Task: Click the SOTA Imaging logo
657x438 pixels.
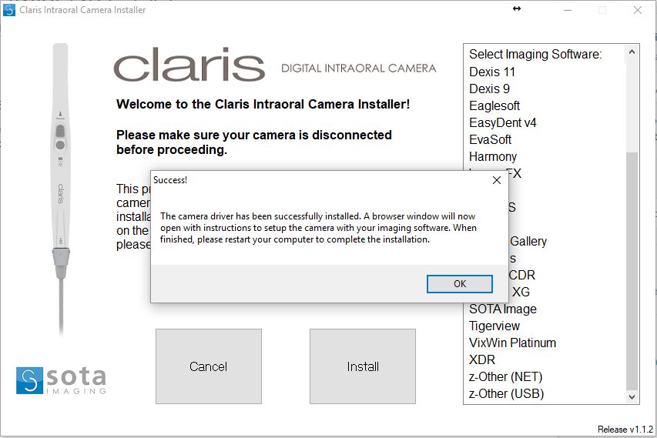Action: 62,380
